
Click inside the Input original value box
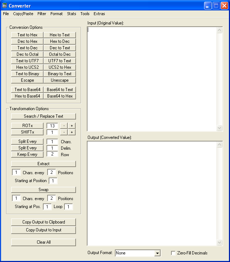click(x=152, y=79)
